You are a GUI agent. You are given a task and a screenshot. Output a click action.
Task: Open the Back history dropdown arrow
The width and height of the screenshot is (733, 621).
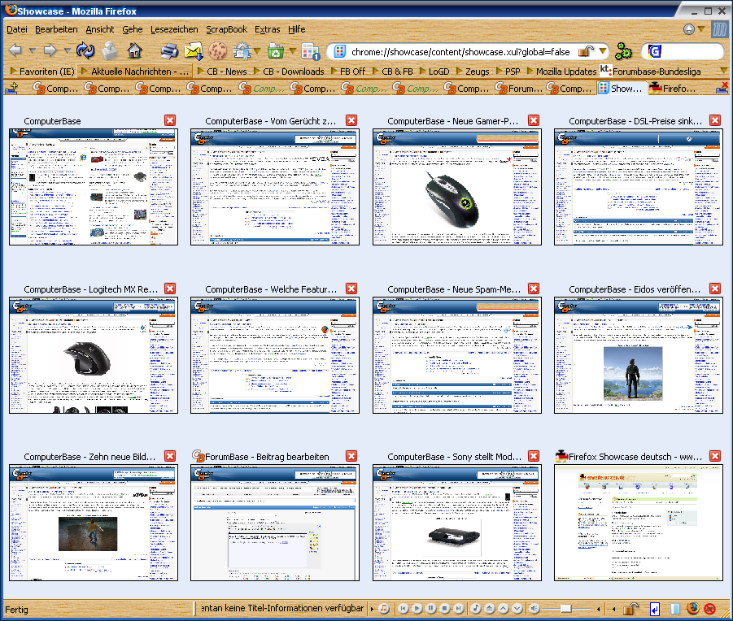pyautogui.click(x=33, y=50)
